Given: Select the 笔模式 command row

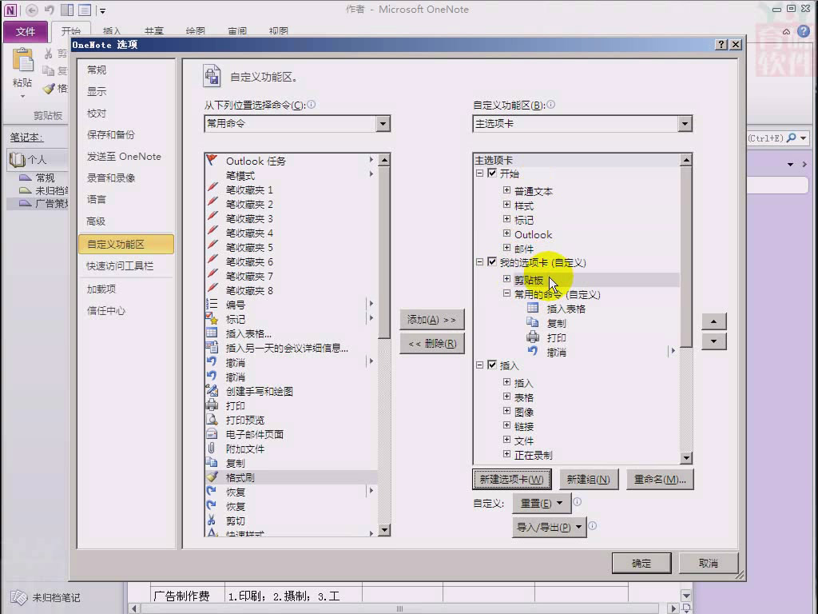Looking at the screenshot, I should (x=291, y=175).
